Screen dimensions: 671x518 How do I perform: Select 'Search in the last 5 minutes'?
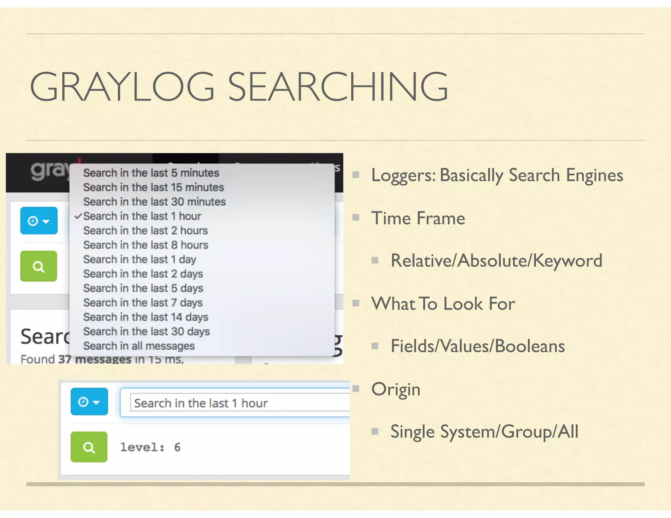(202, 173)
